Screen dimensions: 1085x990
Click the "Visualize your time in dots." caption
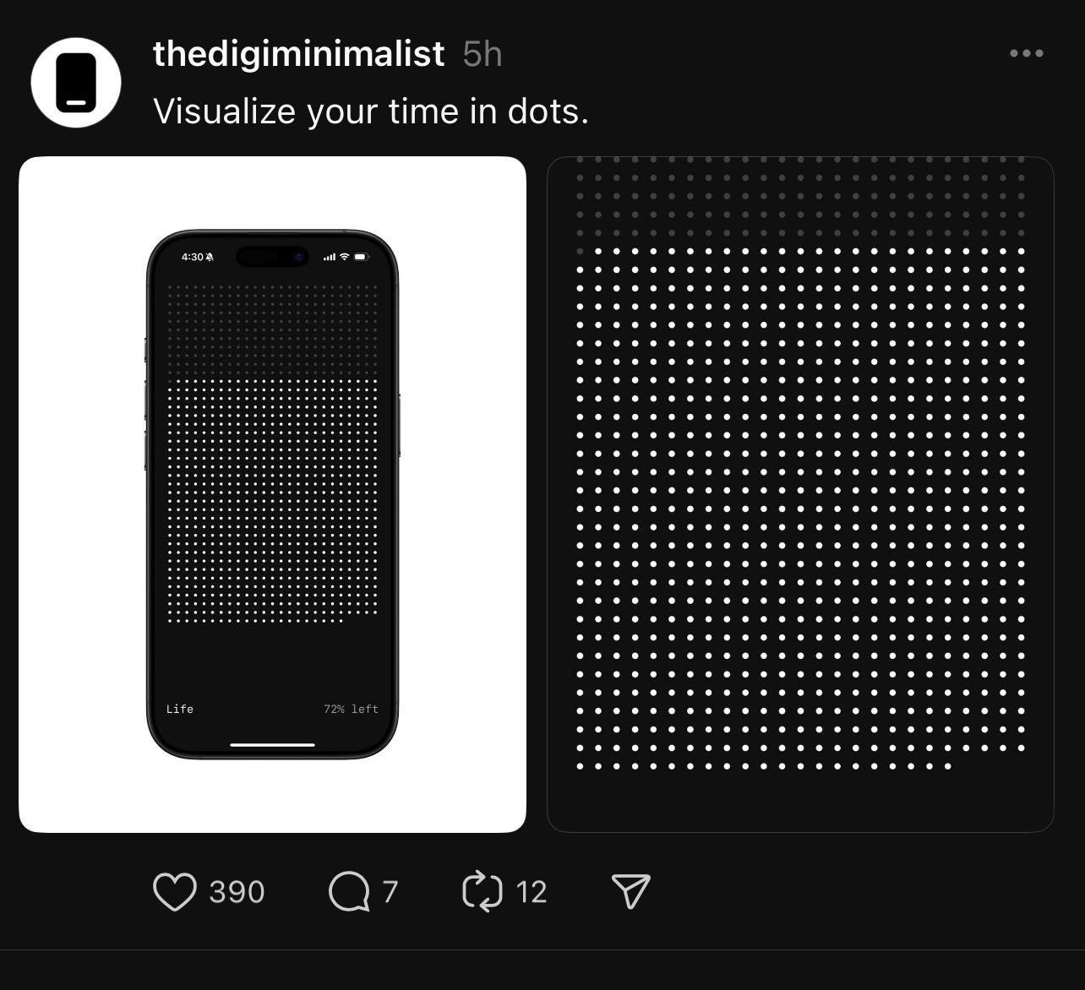(370, 112)
